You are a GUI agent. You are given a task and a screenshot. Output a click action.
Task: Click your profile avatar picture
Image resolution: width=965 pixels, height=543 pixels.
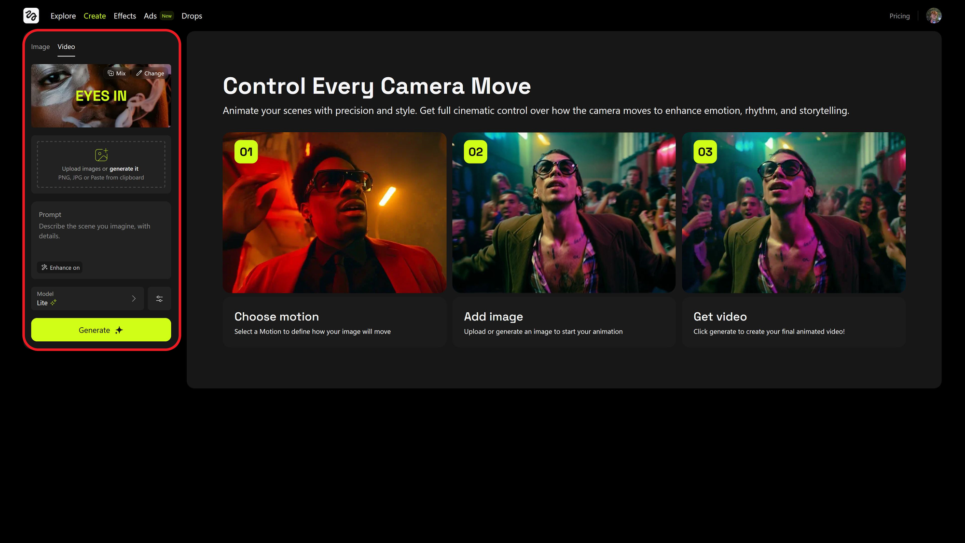(x=934, y=15)
